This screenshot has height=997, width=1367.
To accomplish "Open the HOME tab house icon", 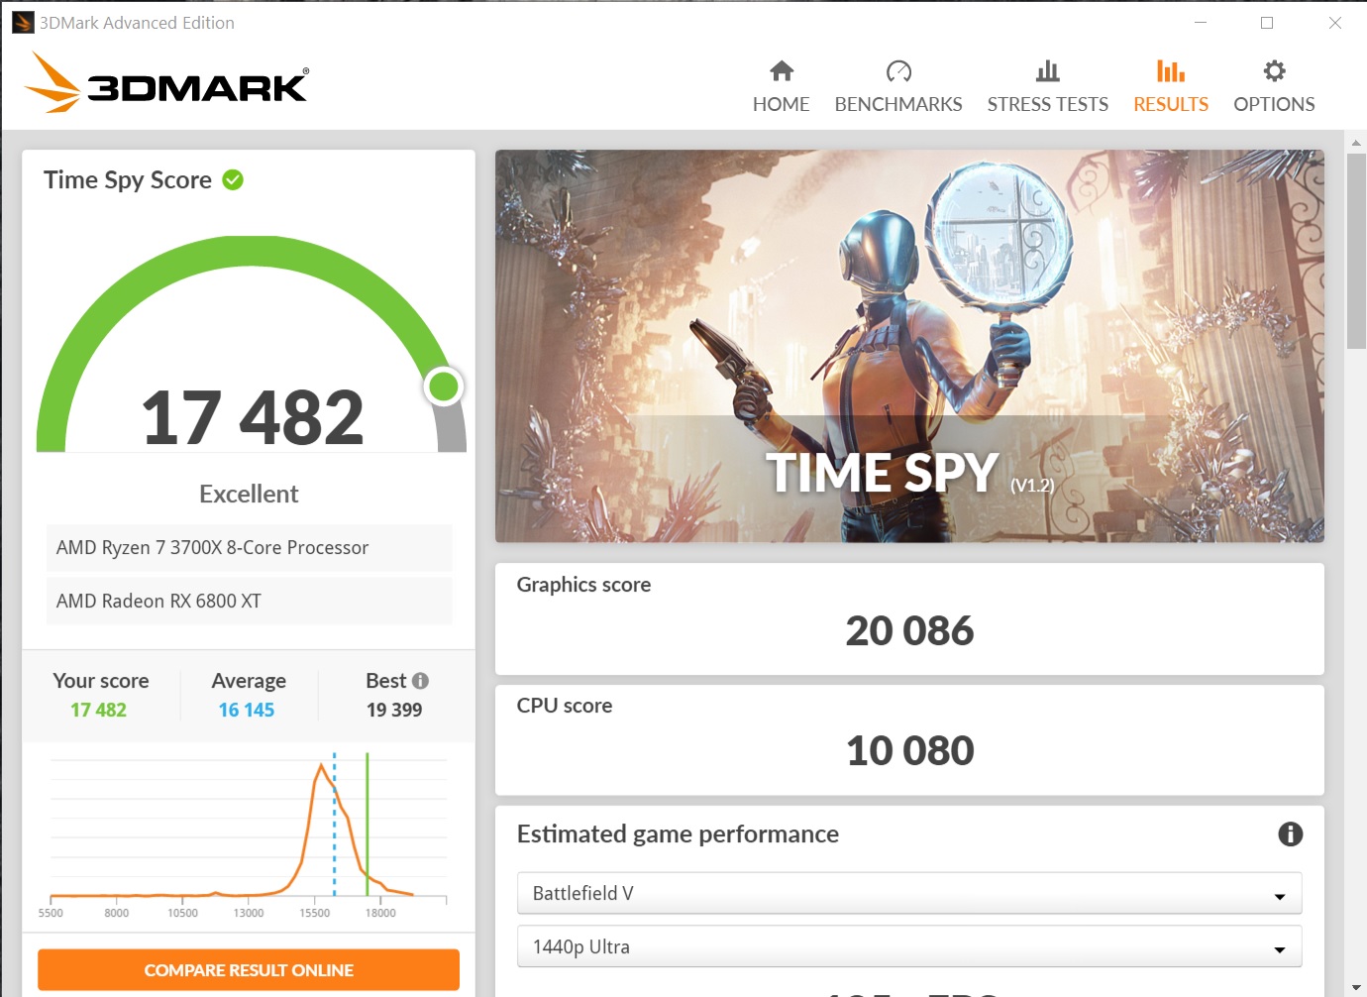I will pos(782,70).
